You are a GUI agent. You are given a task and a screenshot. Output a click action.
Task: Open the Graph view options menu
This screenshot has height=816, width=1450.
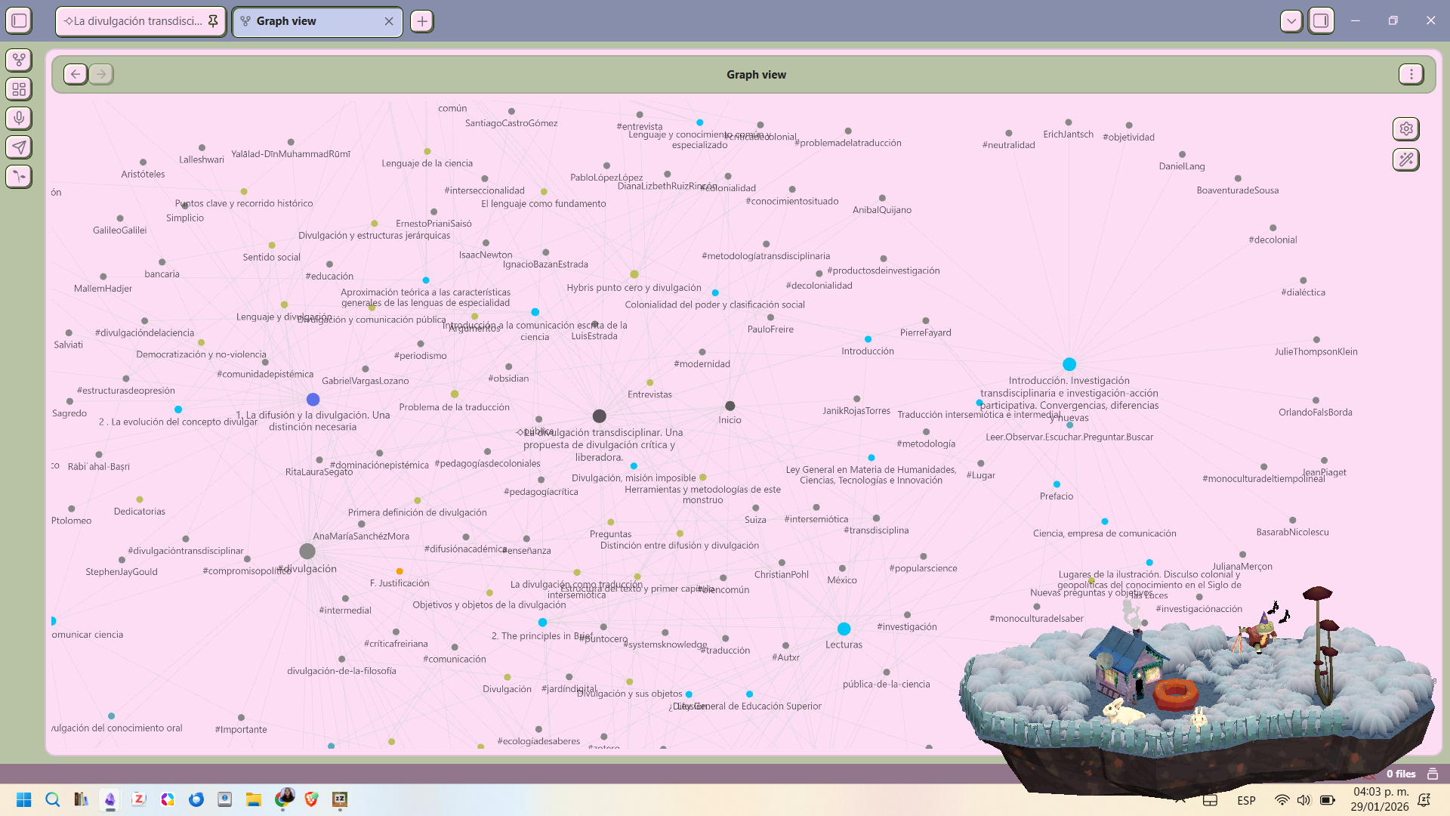coord(1409,74)
